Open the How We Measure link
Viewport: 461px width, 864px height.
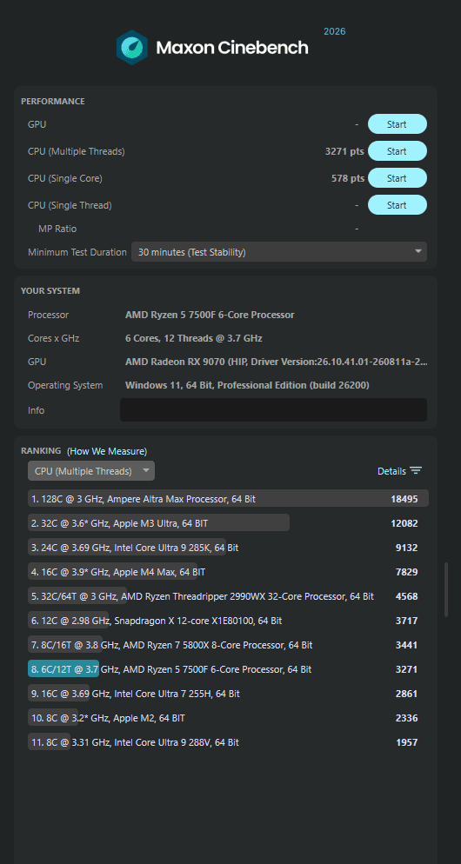point(107,451)
